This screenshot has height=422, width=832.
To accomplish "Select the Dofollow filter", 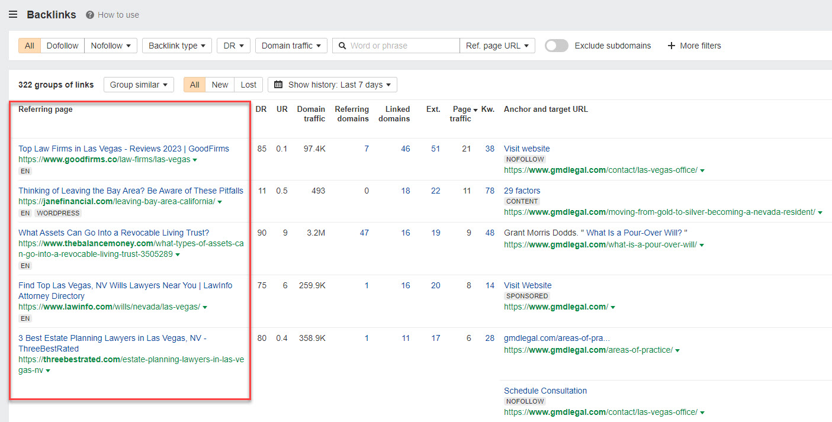I will (63, 46).
